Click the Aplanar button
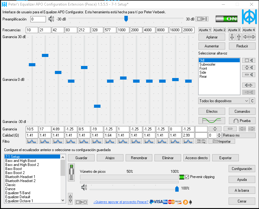259x209 pixels. [x=212, y=37]
